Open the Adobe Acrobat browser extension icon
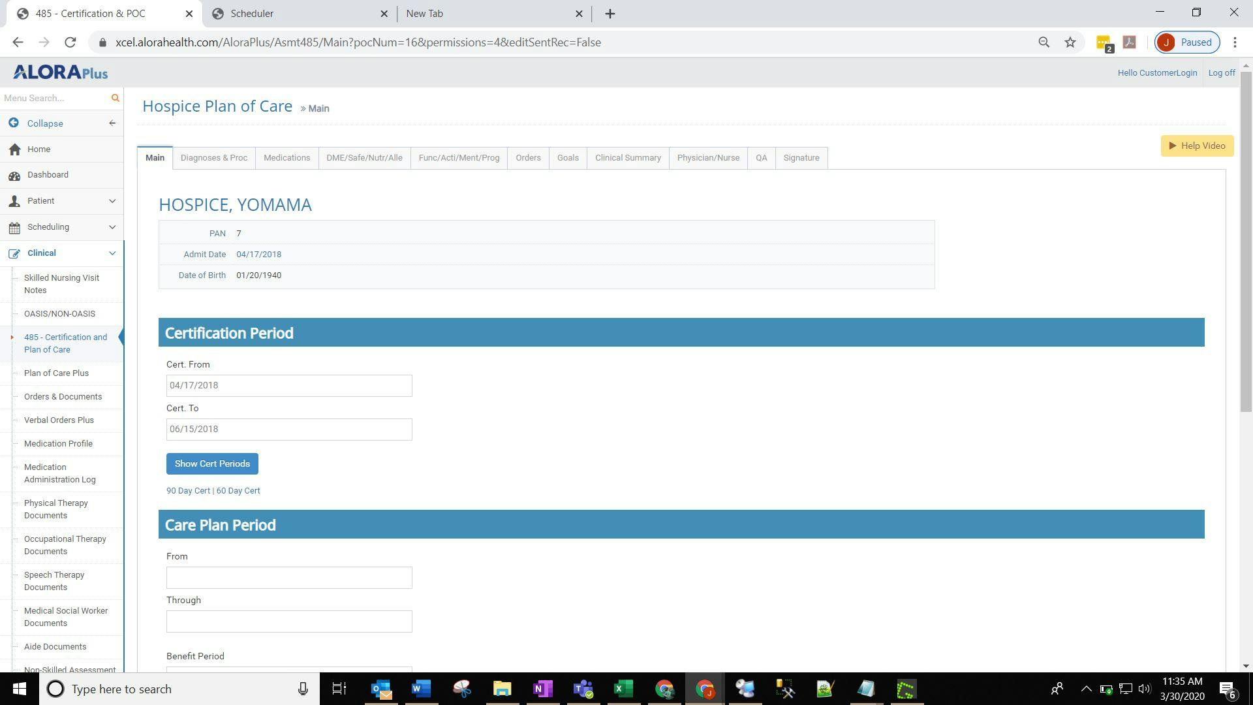 pyautogui.click(x=1128, y=42)
